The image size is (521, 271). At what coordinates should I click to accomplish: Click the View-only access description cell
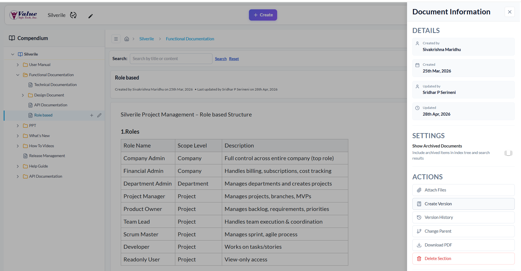285,259
